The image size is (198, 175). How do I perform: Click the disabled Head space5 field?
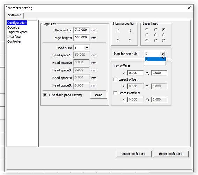tap(82, 86)
